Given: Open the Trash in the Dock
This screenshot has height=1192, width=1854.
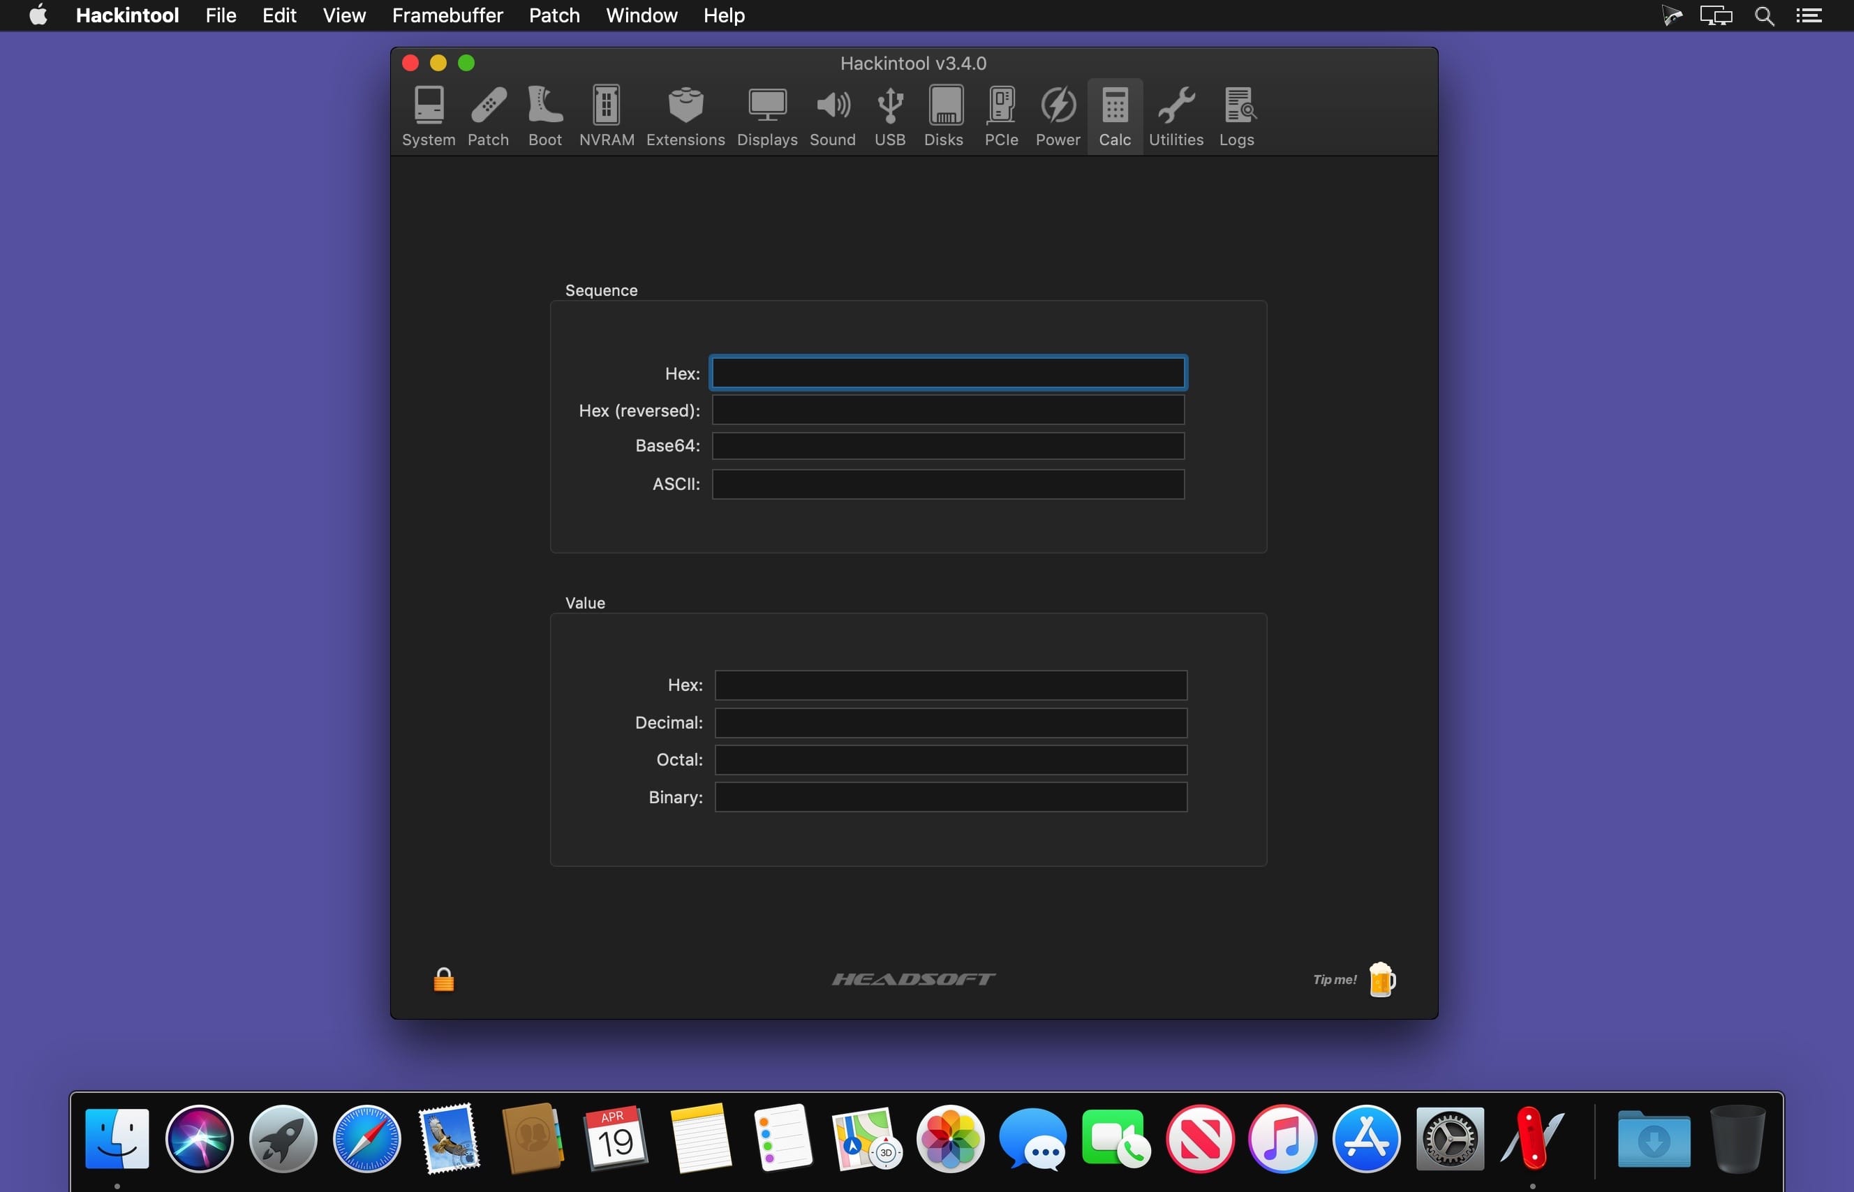Looking at the screenshot, I should [1738, 1138].
